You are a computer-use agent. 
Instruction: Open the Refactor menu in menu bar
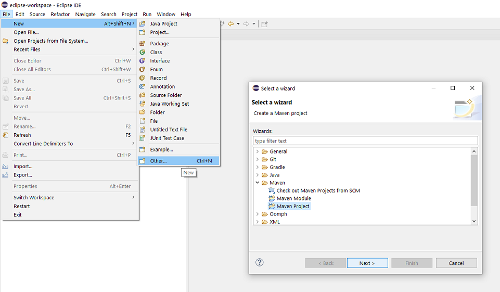[x=60, y=14]
